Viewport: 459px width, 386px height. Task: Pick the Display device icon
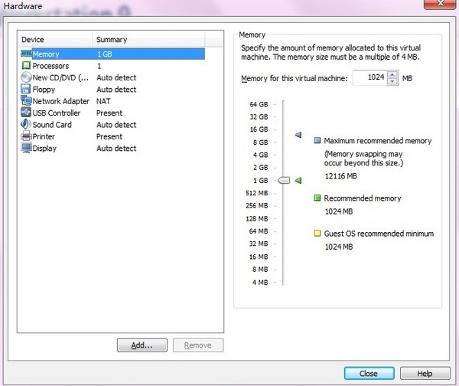click(26, 148)
